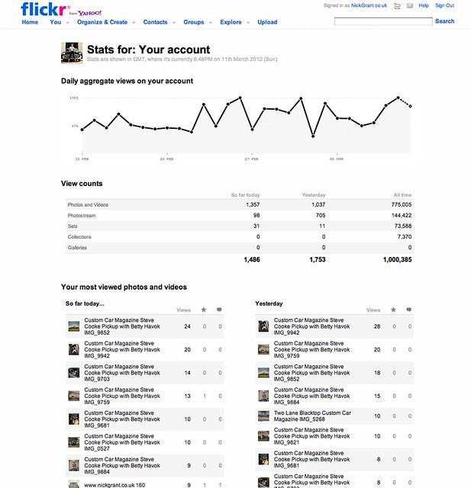Click the Flickr logo
Screen dimensions: 471x488
[x=38, y=8]
